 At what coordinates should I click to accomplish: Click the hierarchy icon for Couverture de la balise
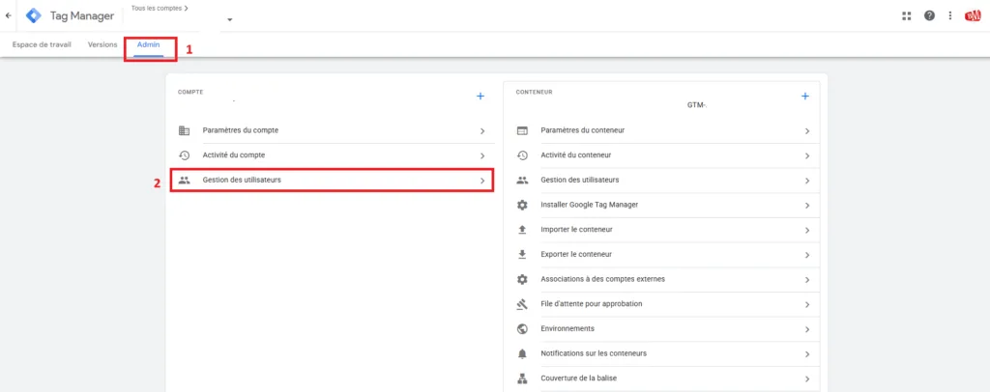click(521, 378)
